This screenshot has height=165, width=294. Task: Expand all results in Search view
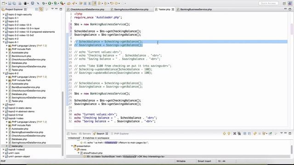coord(245,133)
